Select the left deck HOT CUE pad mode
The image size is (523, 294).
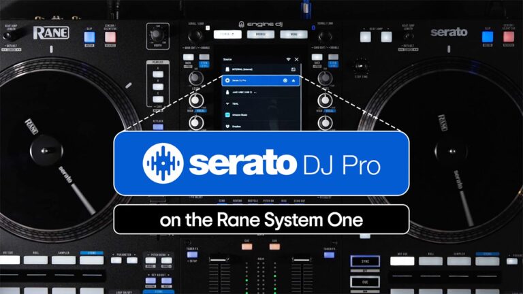coord(10,261)
